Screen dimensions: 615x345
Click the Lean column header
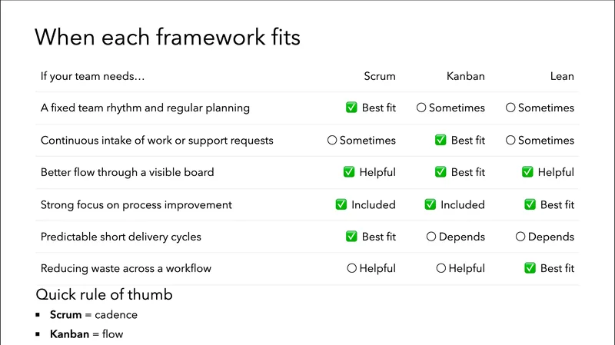click(562, 76)
